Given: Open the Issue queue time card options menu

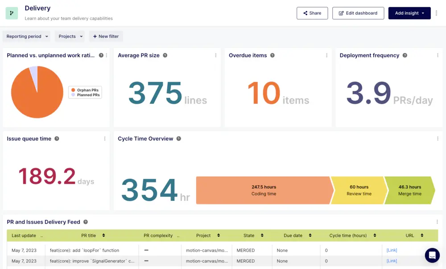Looking at the screenshot, I should tap(105, 139).
